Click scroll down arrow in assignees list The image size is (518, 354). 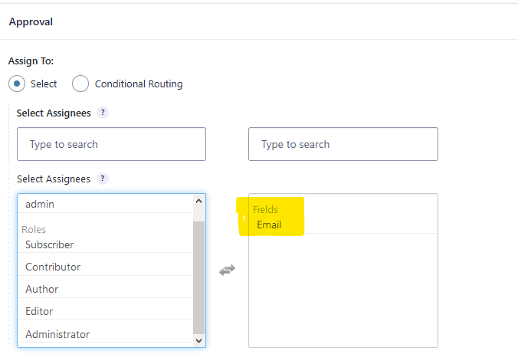coord(199,340)
